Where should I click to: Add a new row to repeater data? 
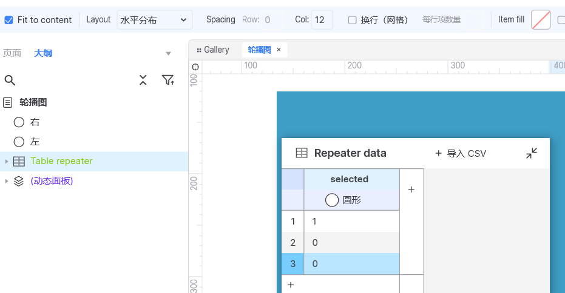tap(291, 285)
